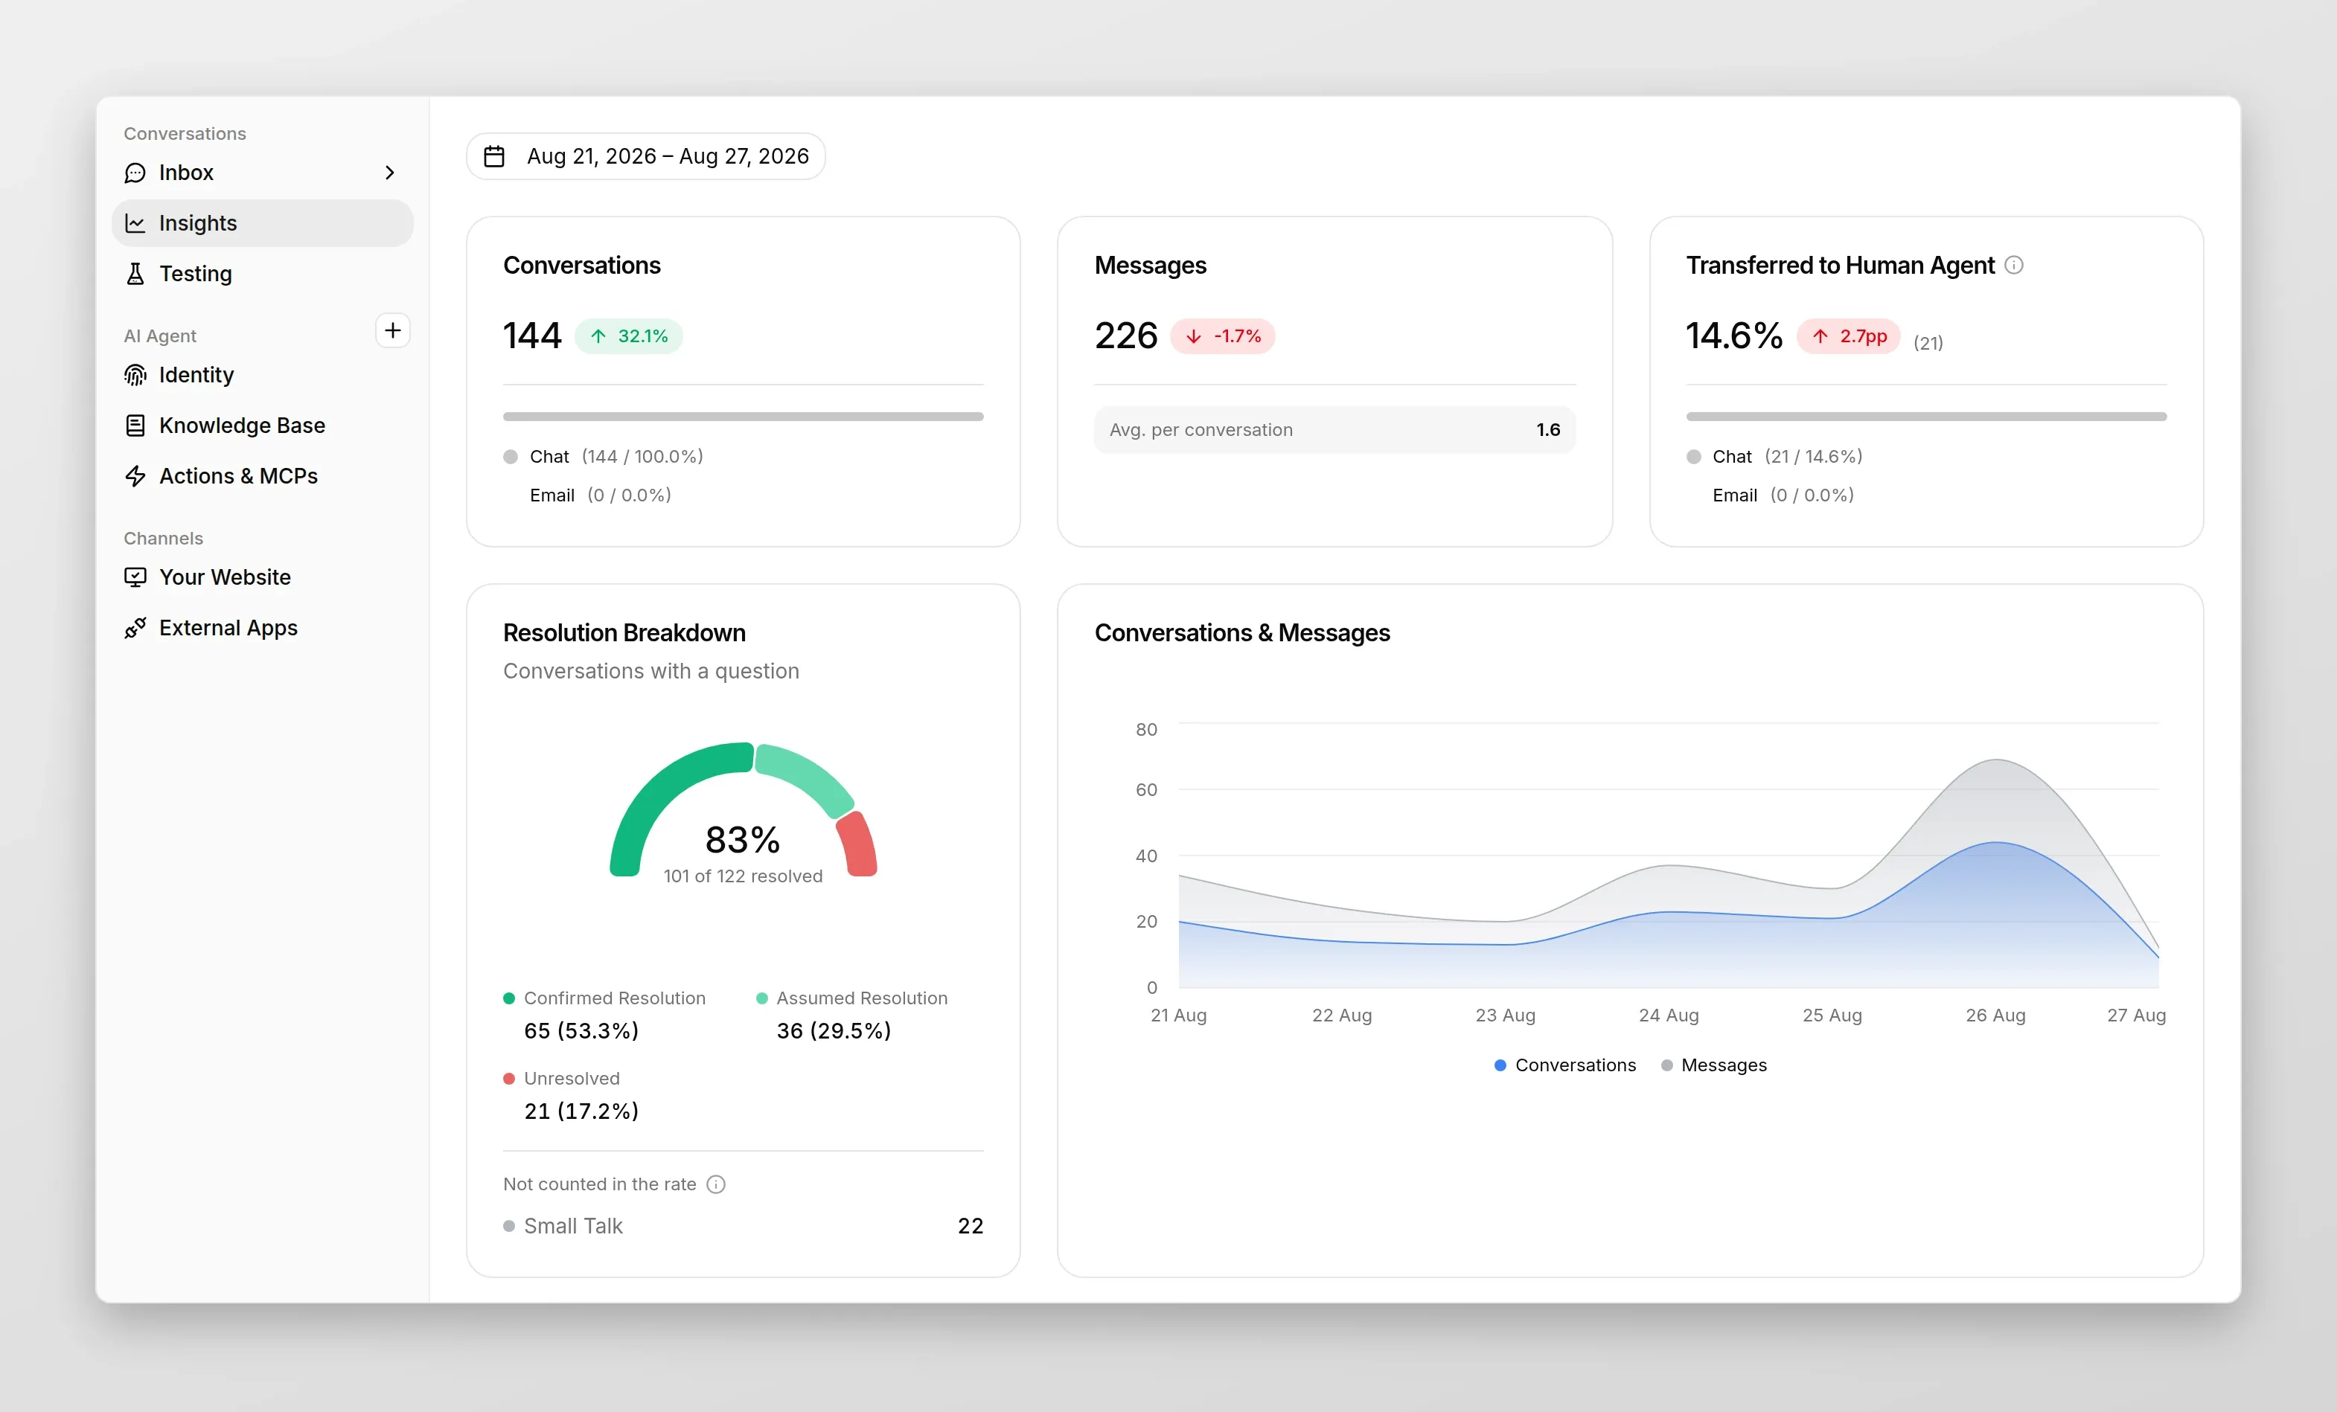Click the Avg. per conversation row
Viewport: 2337px width, 1412px height.
[x=1334, y=429]
